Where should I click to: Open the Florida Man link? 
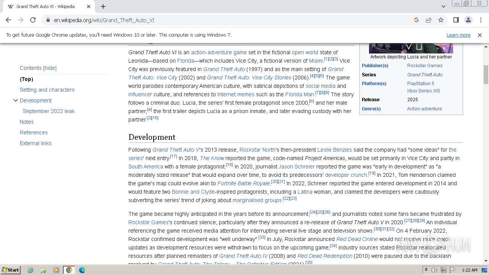(x=300, y=94)
